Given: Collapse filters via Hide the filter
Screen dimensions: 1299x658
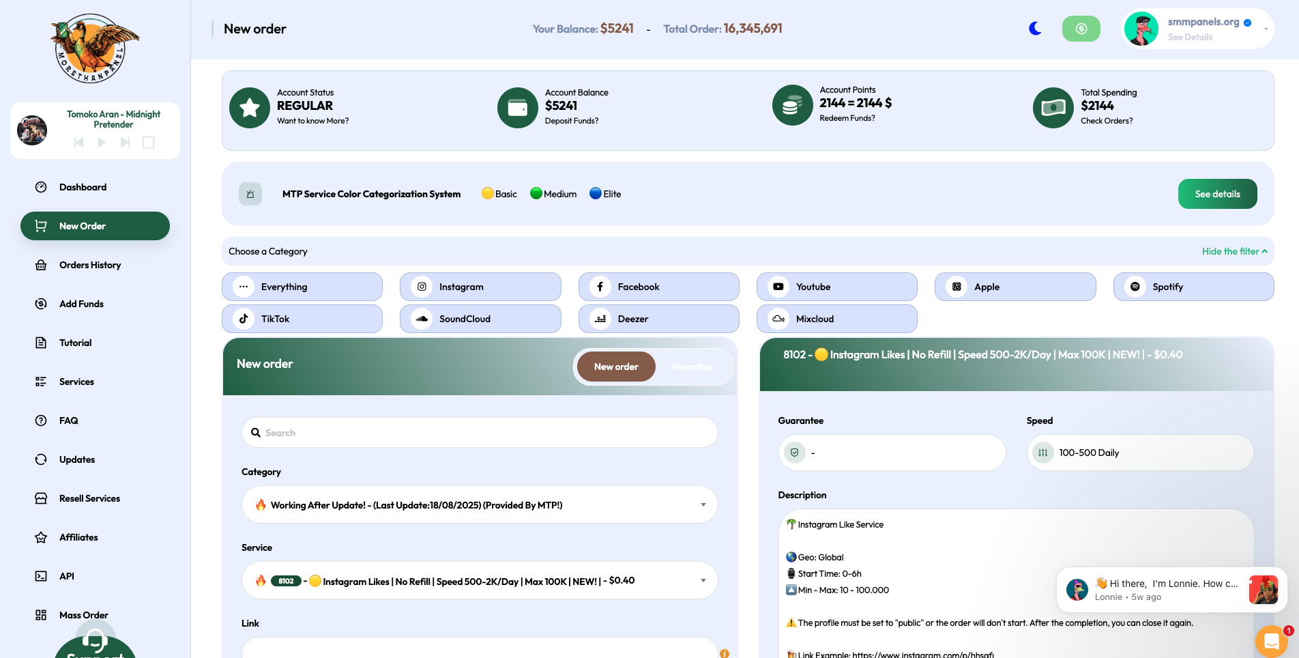Looking at the screenshot, I should [x=1234, y=251].
